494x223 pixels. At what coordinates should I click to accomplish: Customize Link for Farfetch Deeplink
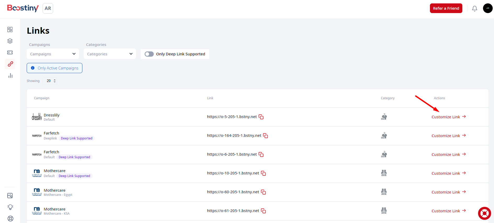(x=449, y=136)
